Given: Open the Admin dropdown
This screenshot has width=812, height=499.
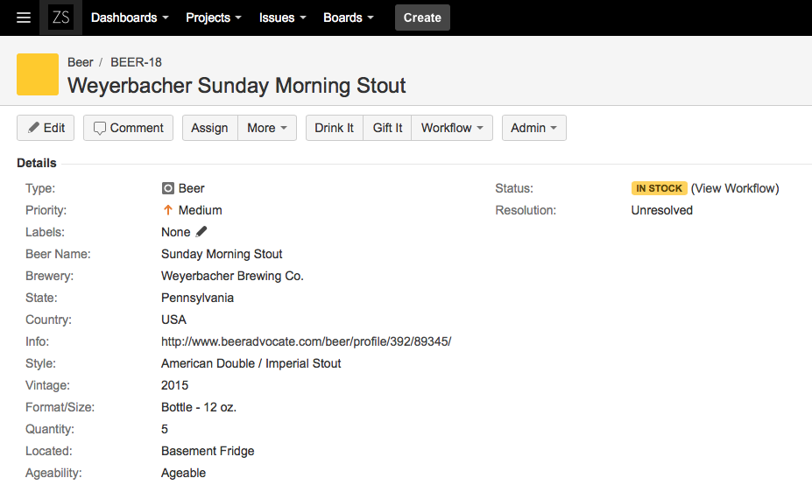Looking at the screenshot, I should [x=534, y=128].
